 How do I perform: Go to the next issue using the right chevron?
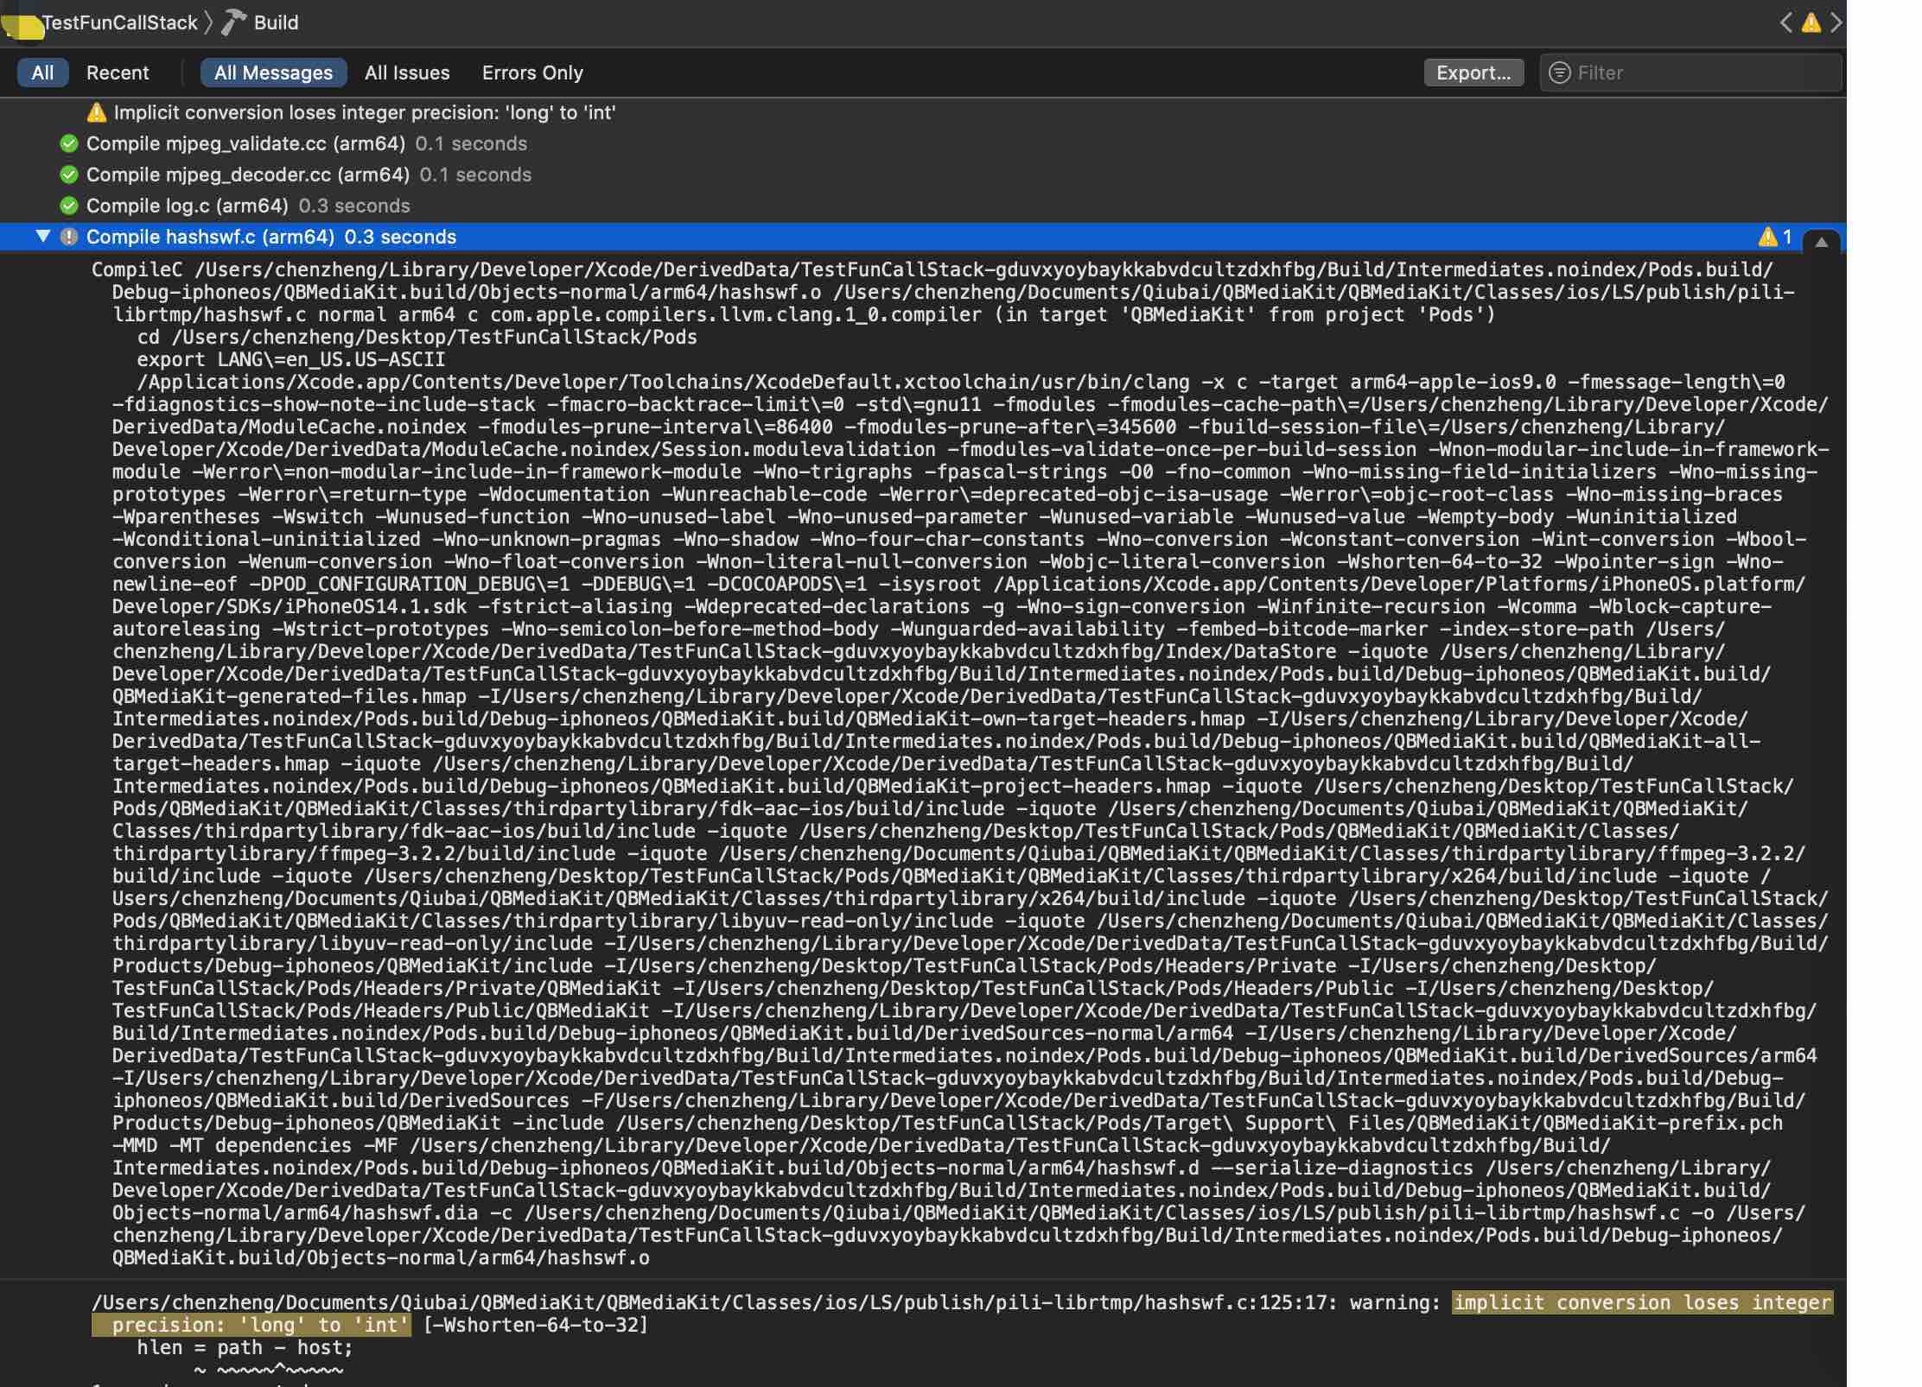click(1836, 22)
